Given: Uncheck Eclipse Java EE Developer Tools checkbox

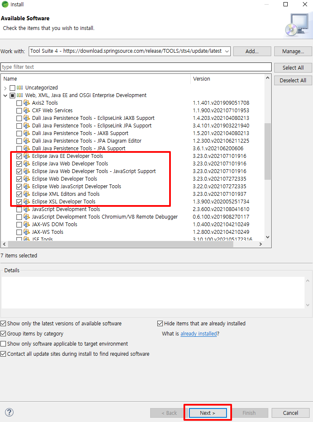Looking at the screenshot, I should (x=19, y=156).
